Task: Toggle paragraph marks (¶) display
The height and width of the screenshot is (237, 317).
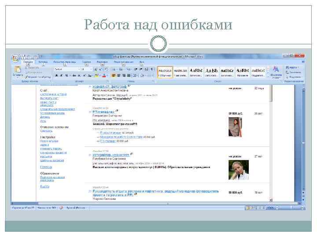Action: click(152, 69)
